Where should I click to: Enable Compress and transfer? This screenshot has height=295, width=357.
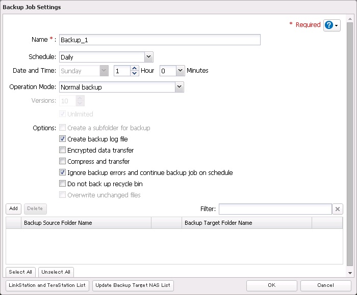tap(62, 161)
